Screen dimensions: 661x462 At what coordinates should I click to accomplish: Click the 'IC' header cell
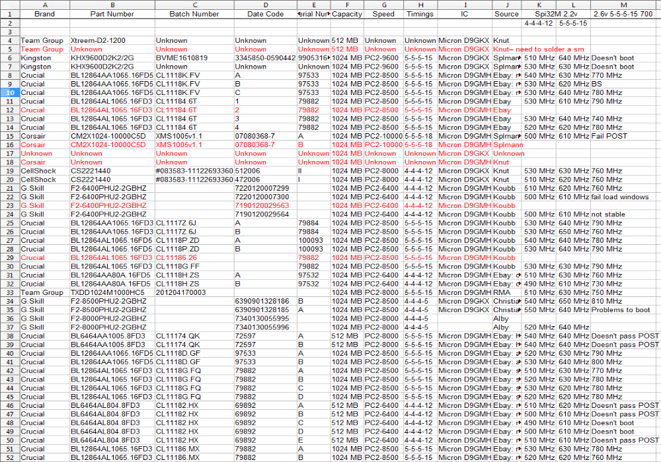[x=465, y=14]
